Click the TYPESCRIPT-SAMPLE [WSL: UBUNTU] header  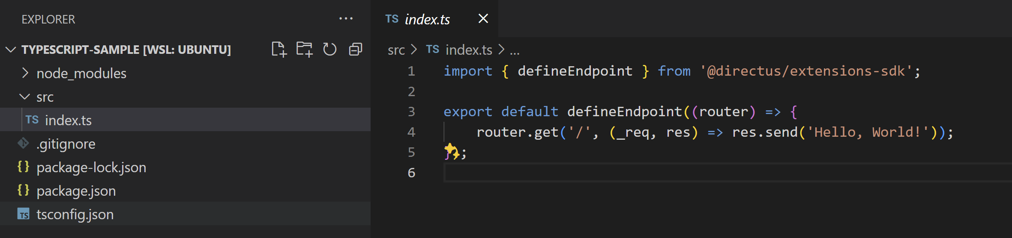(x=126, y=50)
